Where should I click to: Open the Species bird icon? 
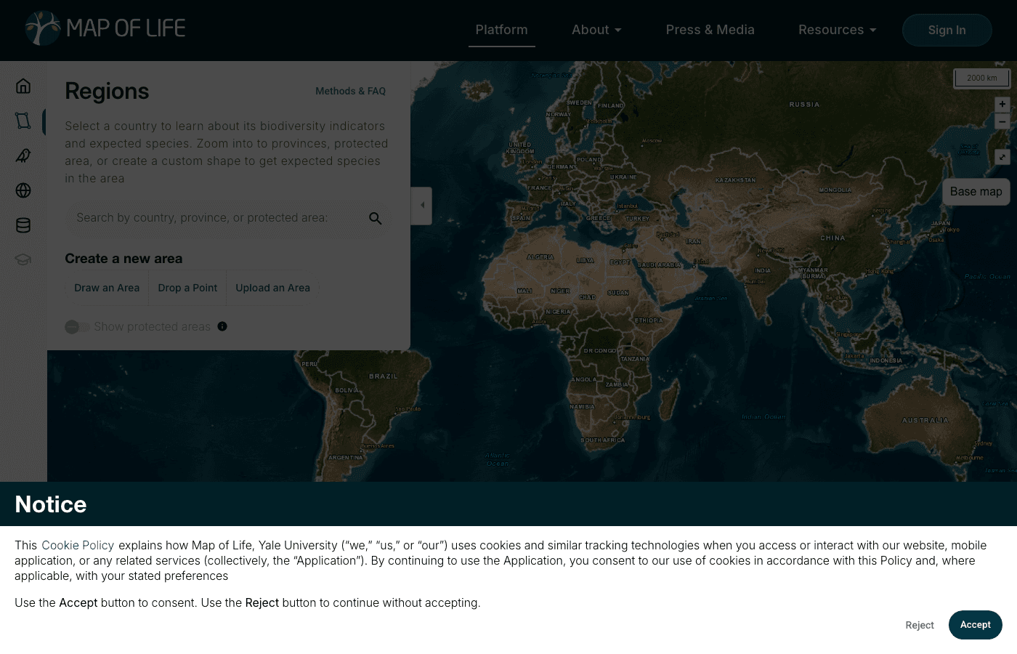pyautogui.click(x=23, y=156)
